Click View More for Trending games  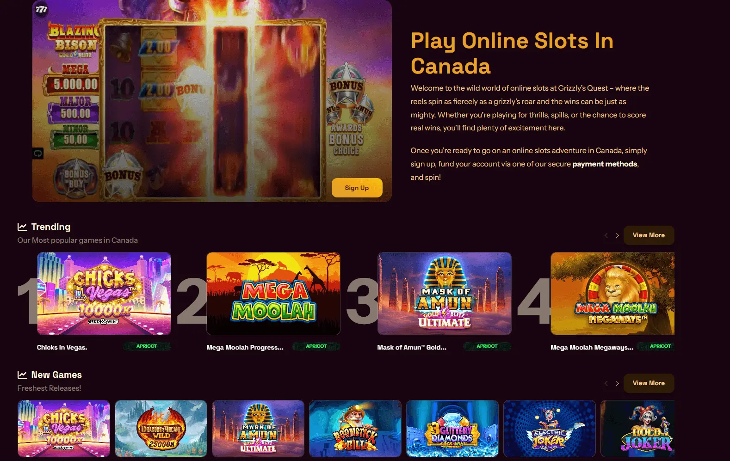pos(649,235)
